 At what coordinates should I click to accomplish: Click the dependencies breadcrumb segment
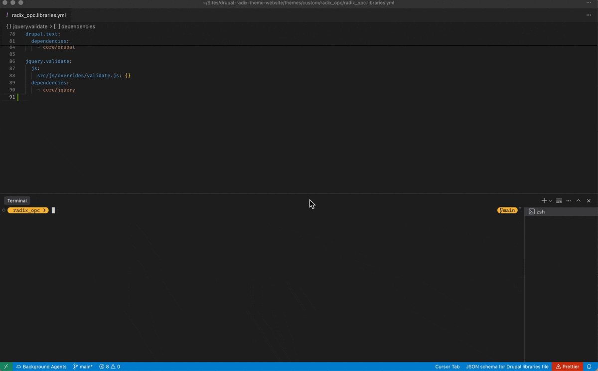pyautogui.click(x=78, y=26)
